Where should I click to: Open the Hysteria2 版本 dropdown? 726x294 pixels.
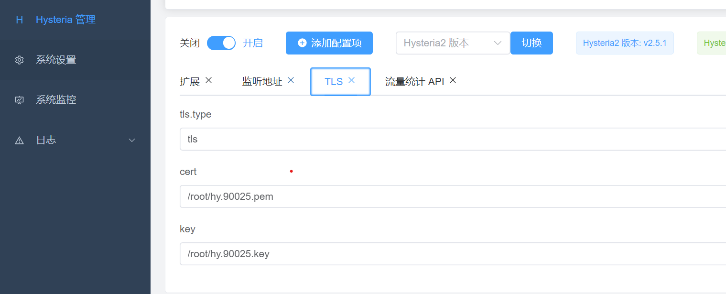click(452, 43)
